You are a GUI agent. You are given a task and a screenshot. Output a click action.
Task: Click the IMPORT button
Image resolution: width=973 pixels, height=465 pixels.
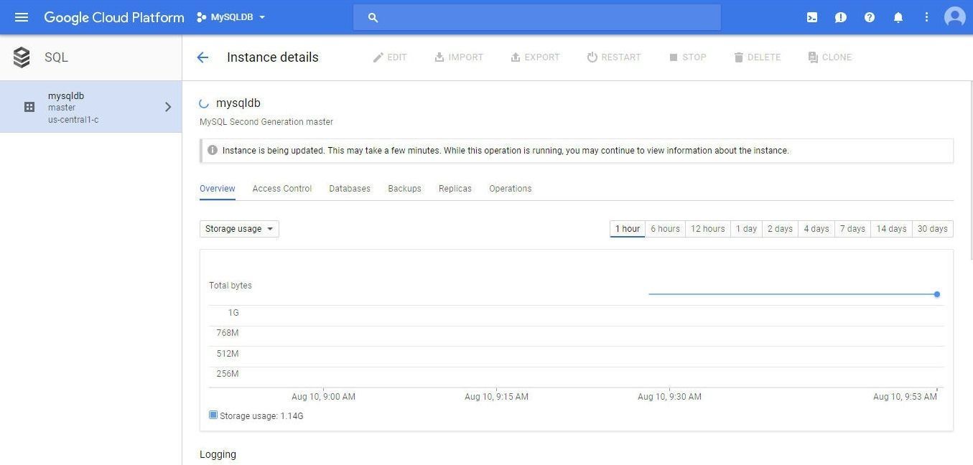coord(459,57)
